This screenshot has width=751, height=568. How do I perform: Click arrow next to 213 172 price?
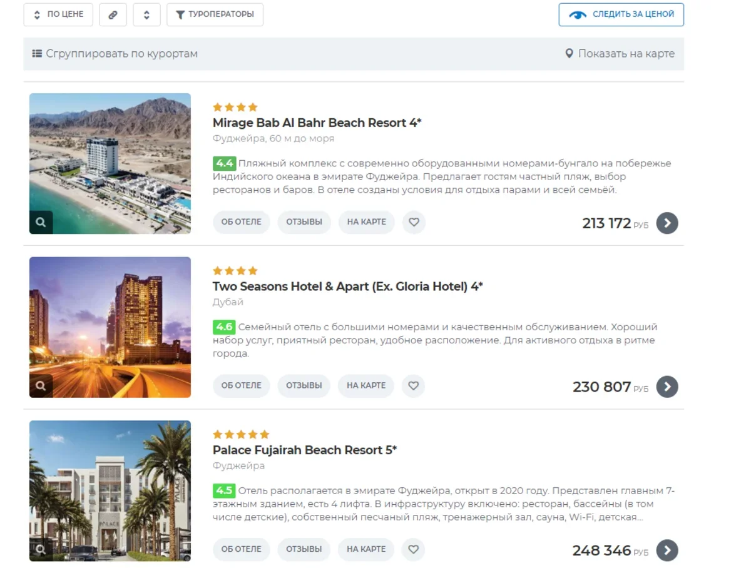click(x=667, y=223)
